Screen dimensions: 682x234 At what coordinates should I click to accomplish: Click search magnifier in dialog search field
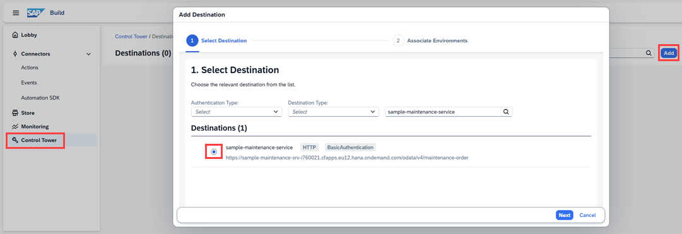pyautogui.click(x=506, y=112)
